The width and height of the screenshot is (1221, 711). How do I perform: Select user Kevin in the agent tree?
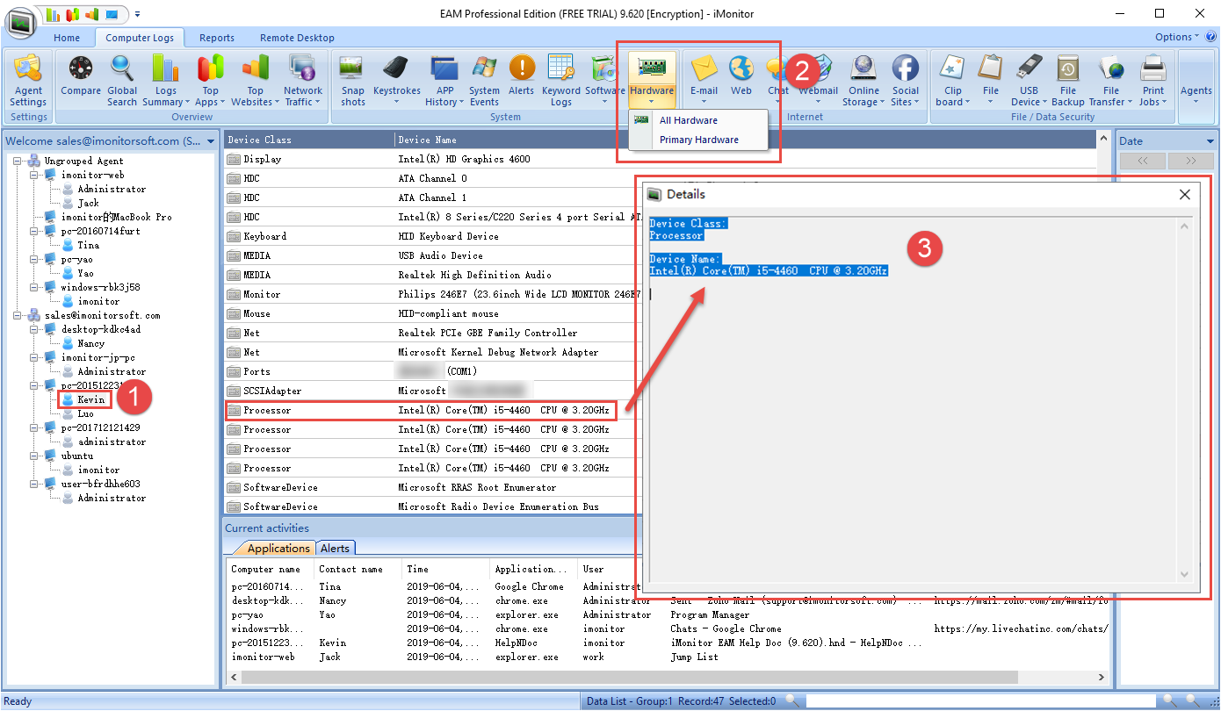coord(91,399)
